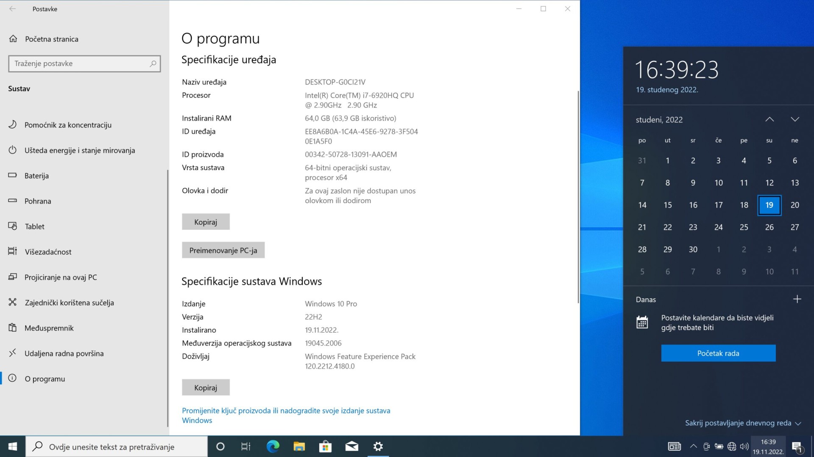Show hidden tray icons chevron
Screen dimensions: 814x457
click(x=694, y=446)
